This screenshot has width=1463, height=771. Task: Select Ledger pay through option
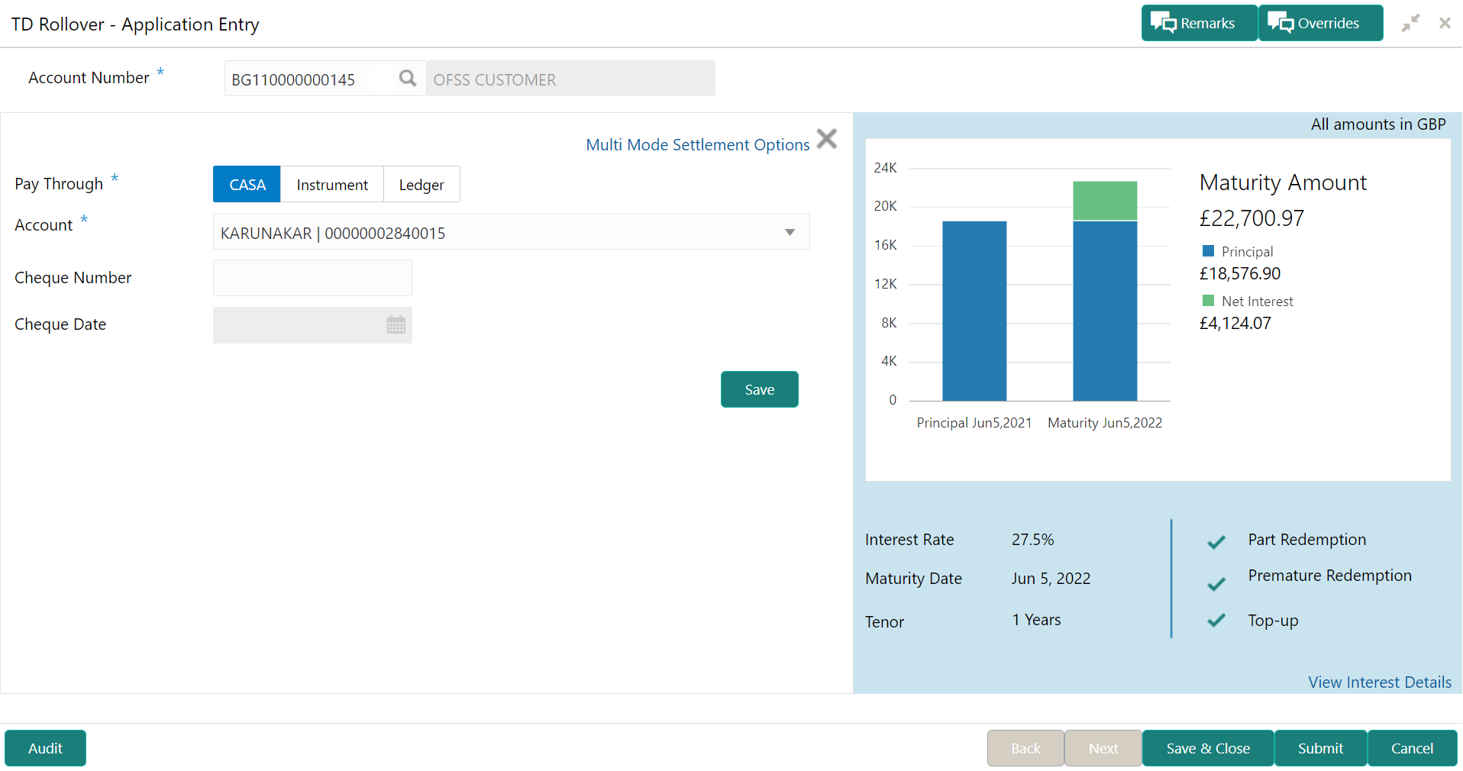tap(421, 184)
